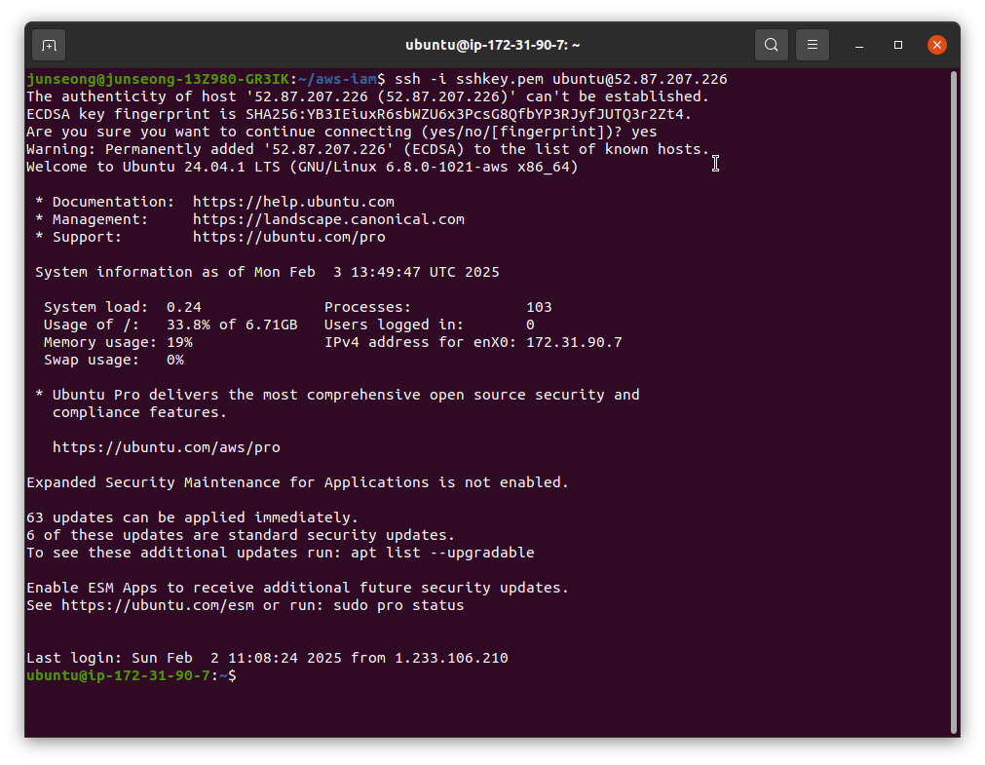Click the window title ubuntu@ip-172-31-90-7

point(493,45)
